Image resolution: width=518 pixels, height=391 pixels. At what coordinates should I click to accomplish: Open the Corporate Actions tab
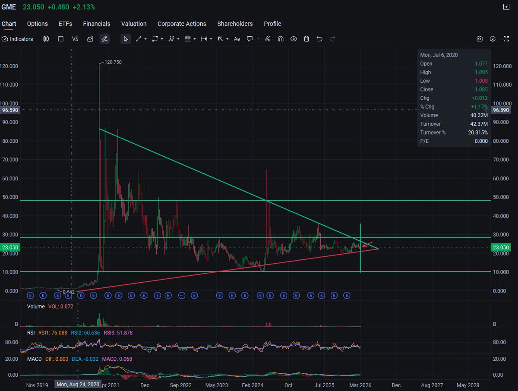point(182,24)
